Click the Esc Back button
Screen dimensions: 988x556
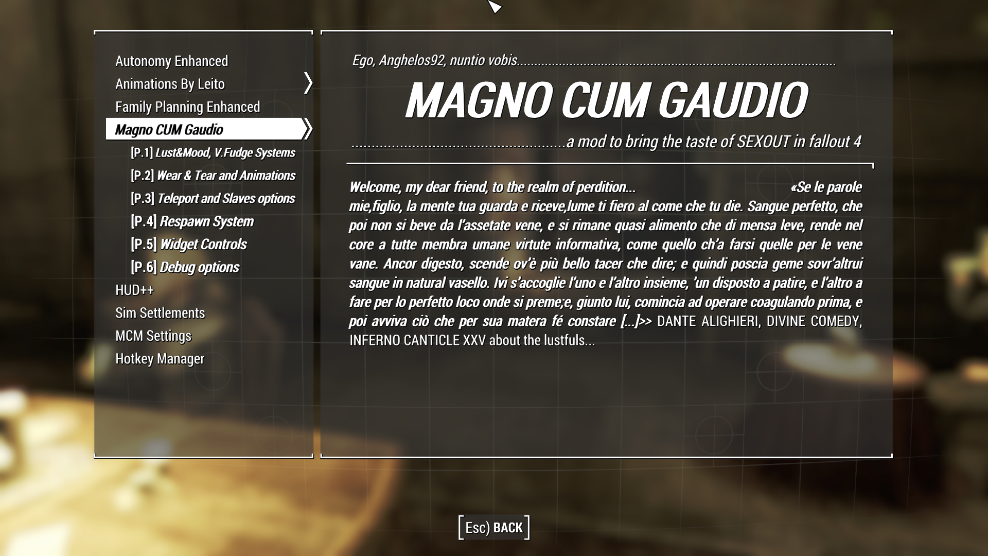pyautogui.click(x=493, y=528)
